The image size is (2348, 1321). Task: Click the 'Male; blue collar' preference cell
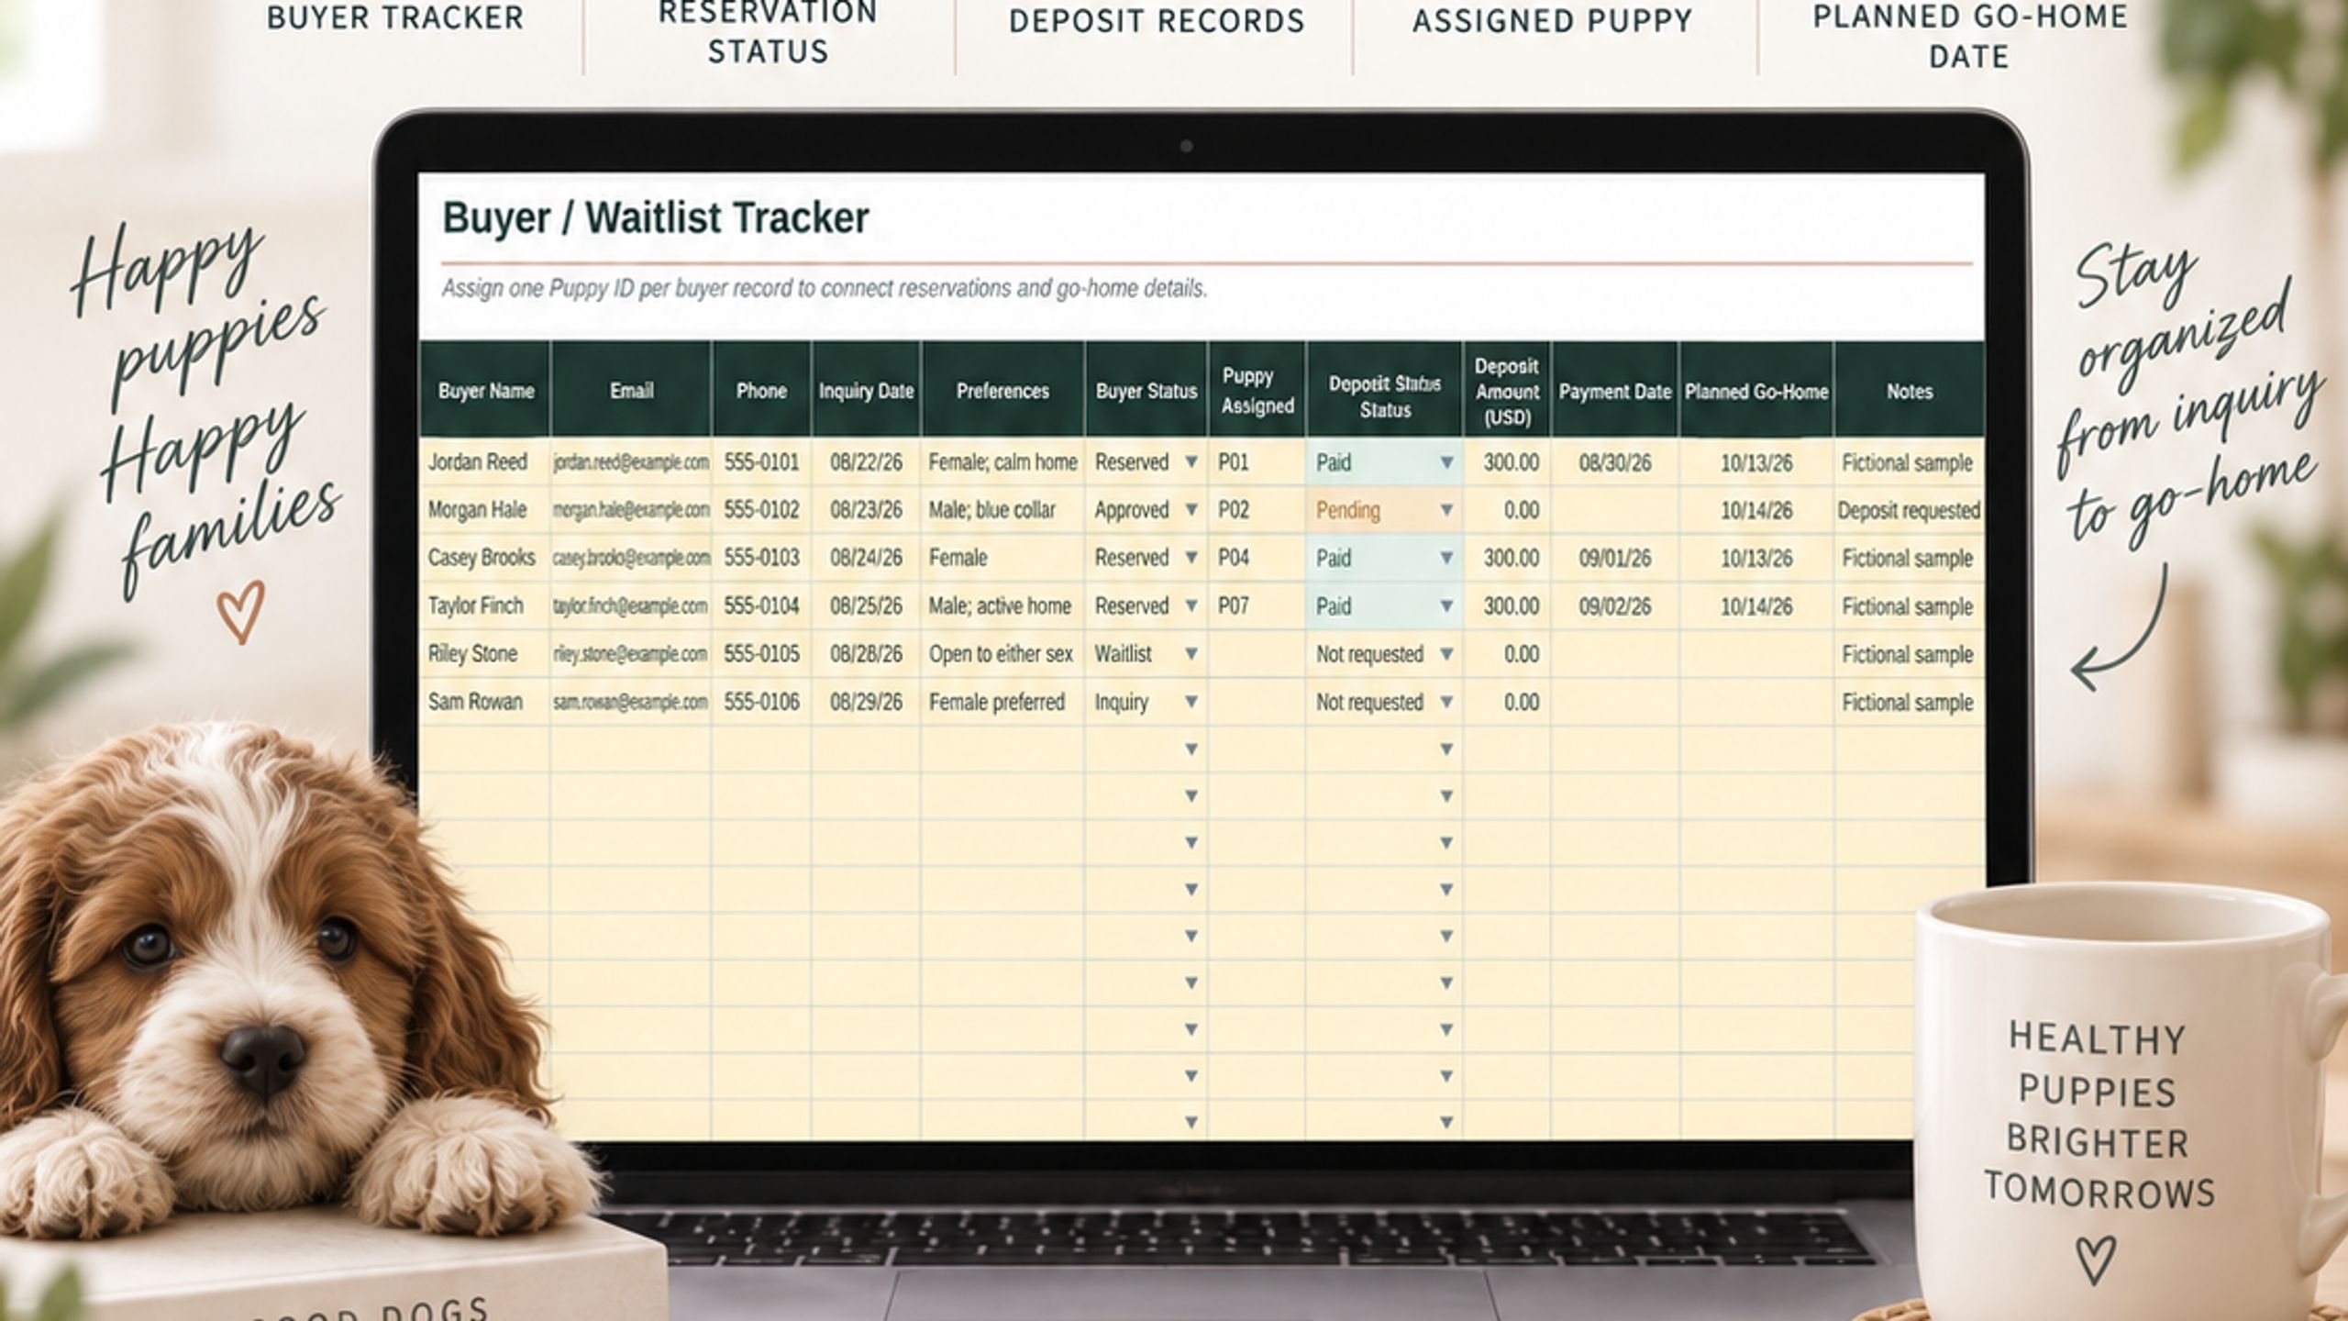pos(1002,510)
